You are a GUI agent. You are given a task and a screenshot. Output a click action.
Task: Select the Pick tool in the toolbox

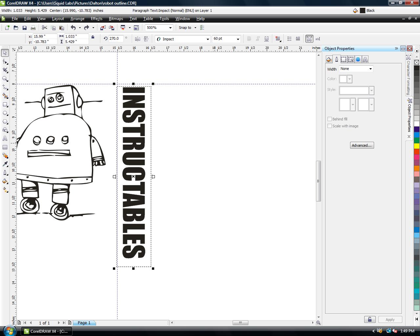pyautogui.click(x=5, y=53)
